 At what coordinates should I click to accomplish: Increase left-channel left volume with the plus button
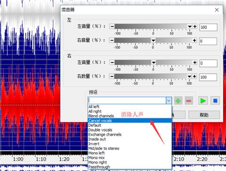click(195, 26)
